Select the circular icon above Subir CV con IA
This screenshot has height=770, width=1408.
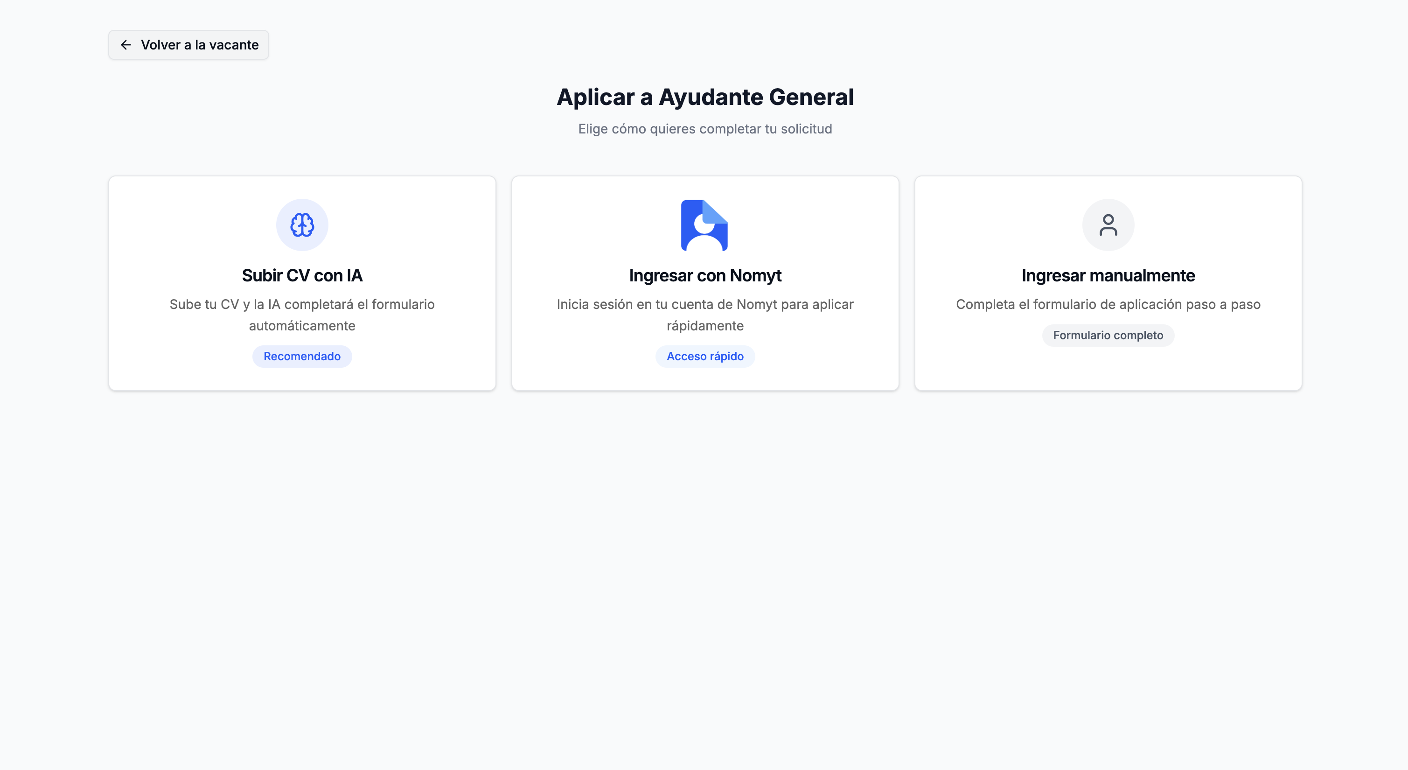[x=302, y=224]
